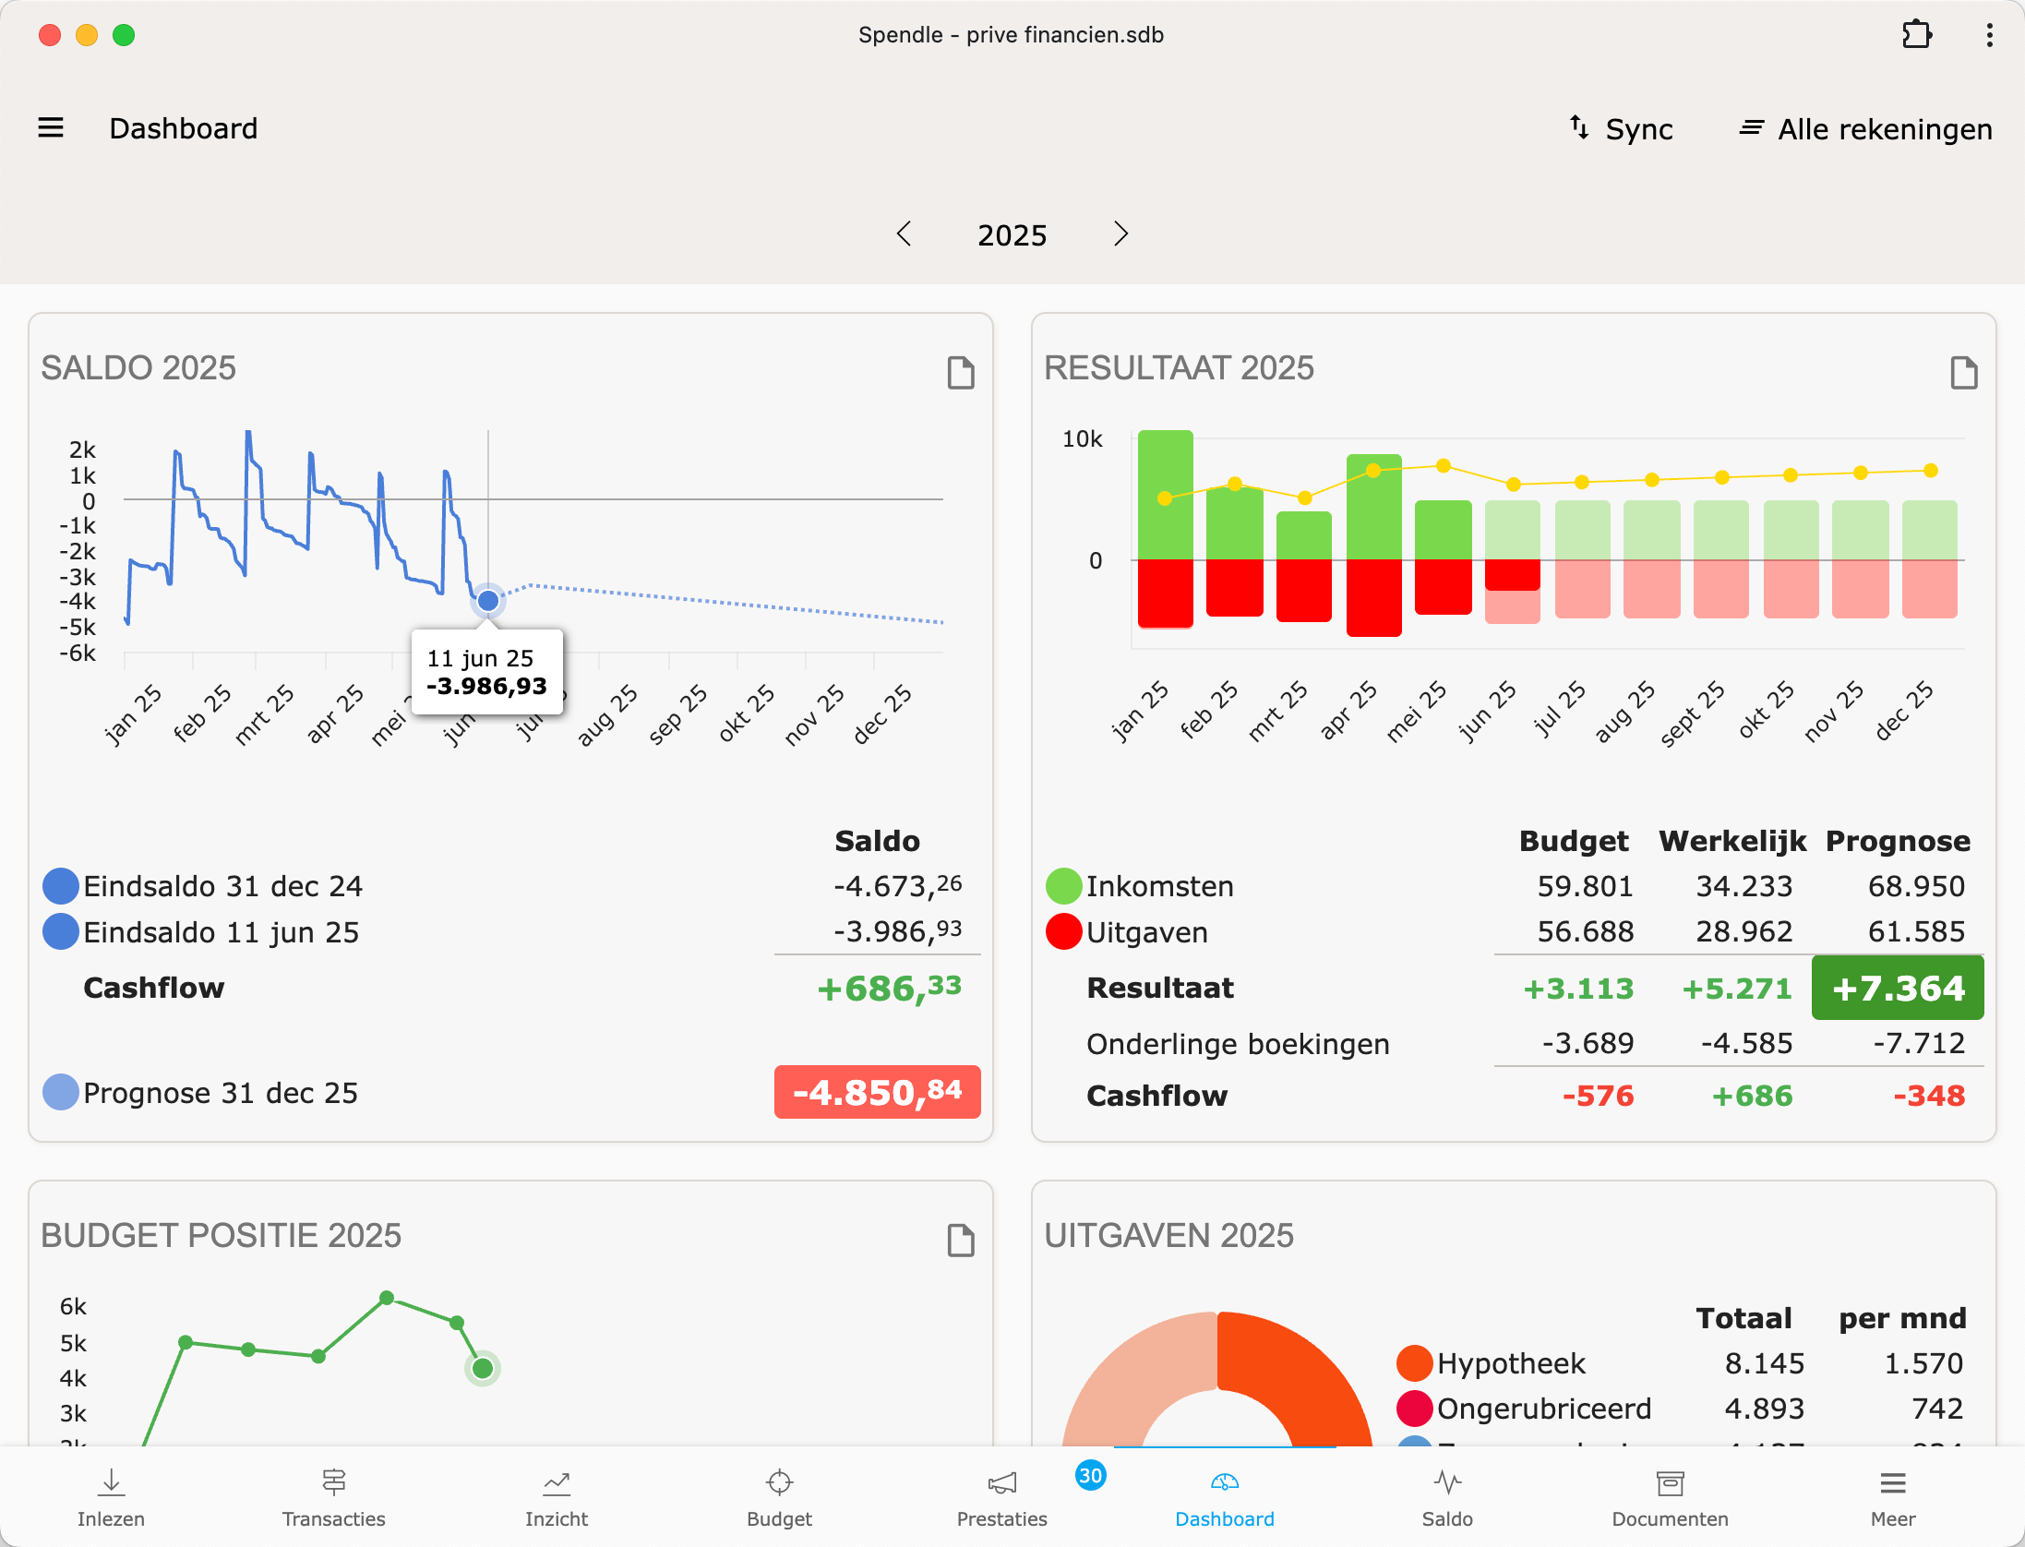Open the vertical three-dot options menu
This screenshot has height=1547, width=2025.
click(x=1989, y=35)
